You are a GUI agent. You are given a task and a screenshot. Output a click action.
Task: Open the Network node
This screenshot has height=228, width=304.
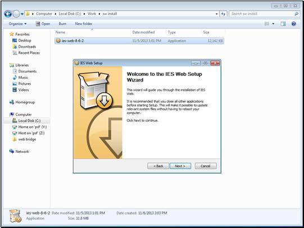click(22, 152)
